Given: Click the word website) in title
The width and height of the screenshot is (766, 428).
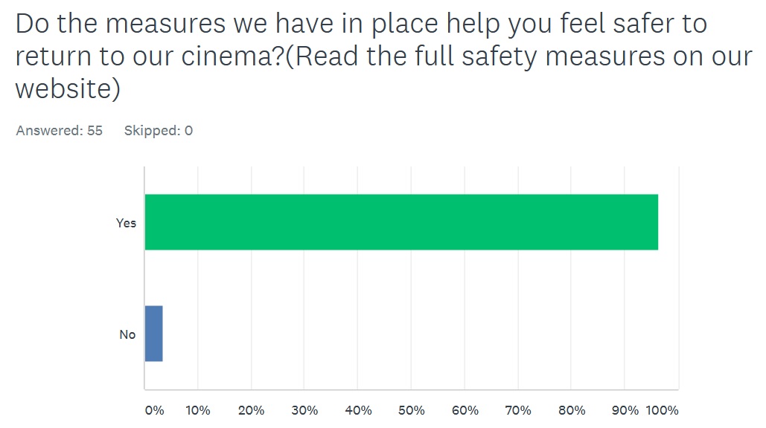Looking at the screenshot, I should tap(68, 89).
